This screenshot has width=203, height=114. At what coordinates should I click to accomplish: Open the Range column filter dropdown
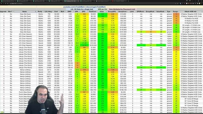coord(179,12)
